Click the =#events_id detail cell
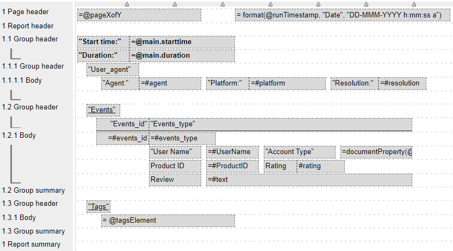453x251 pixels. tap(123, 138)
